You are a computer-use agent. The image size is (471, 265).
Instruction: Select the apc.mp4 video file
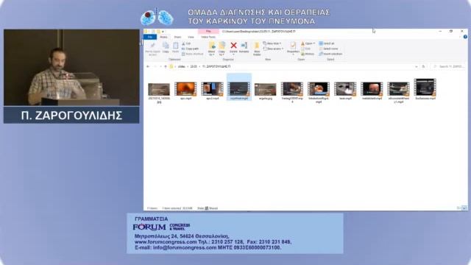[x=185, y=91]
